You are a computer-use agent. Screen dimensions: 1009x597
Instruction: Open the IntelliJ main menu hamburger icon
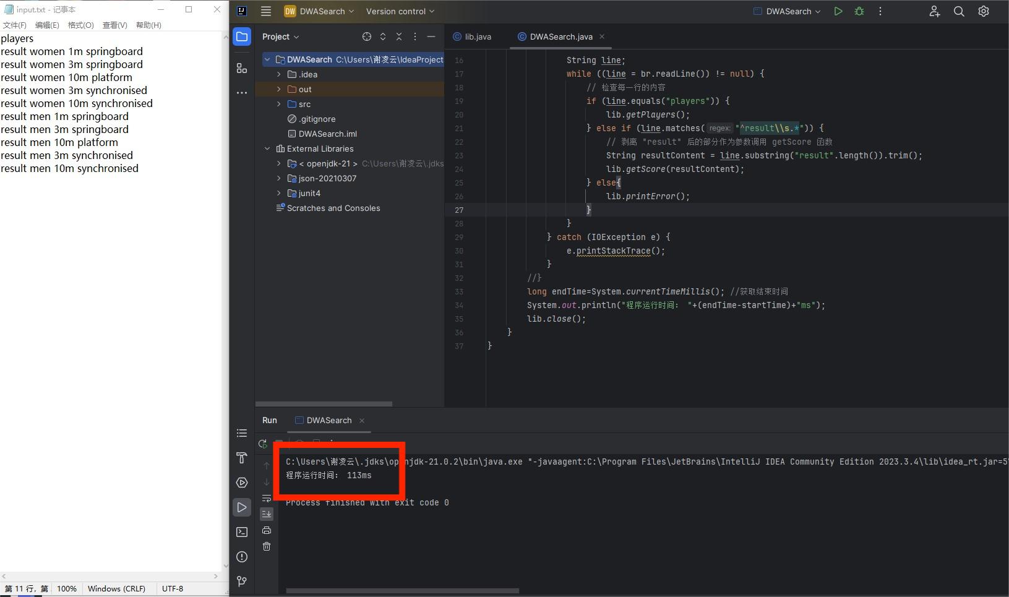point(266,11)
